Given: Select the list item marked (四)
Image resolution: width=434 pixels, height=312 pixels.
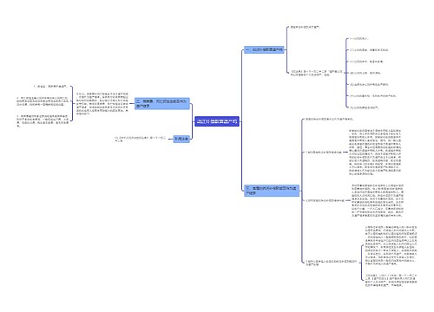Looking at the screenshot, I should (365, 73).
